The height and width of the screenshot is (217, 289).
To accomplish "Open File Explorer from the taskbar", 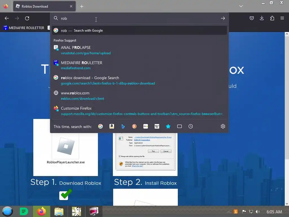I will click(x=59, y=211).
